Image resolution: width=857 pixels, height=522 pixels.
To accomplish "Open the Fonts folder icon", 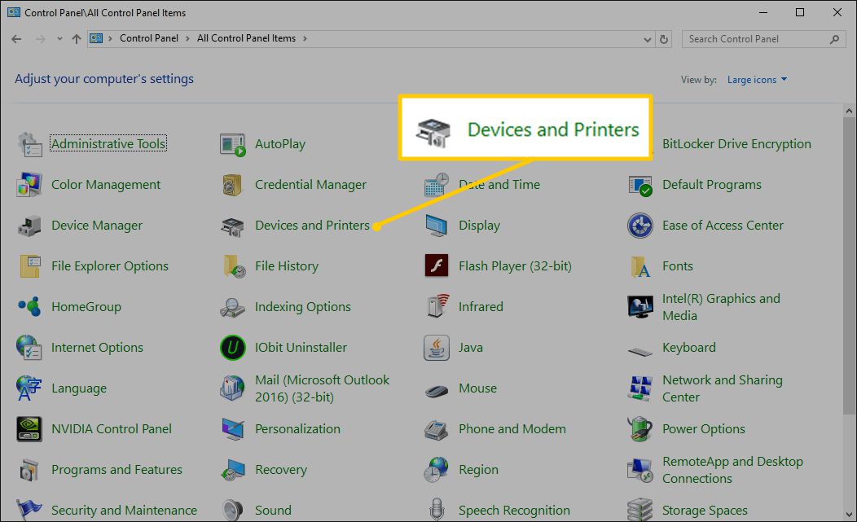I will point(640,266).
